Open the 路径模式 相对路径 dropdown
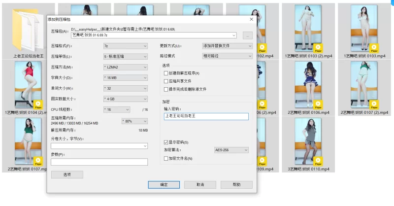The width and height of the screenshot is (394, 206). click(227, 56)
